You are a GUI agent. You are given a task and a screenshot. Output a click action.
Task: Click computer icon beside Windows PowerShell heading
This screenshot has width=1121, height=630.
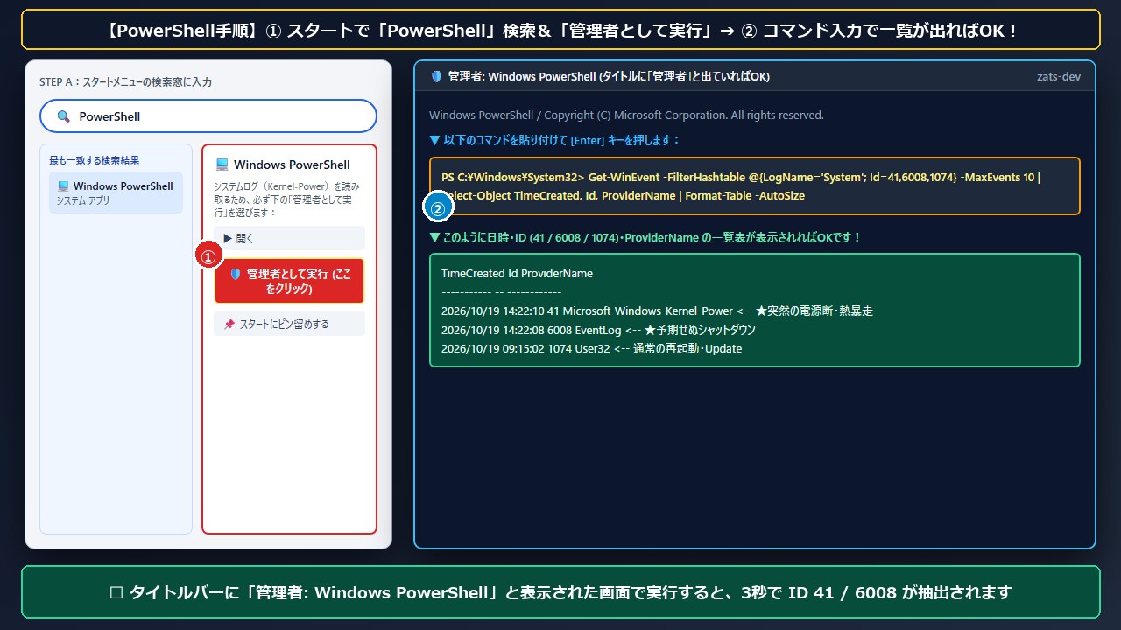tap(222, 164)
